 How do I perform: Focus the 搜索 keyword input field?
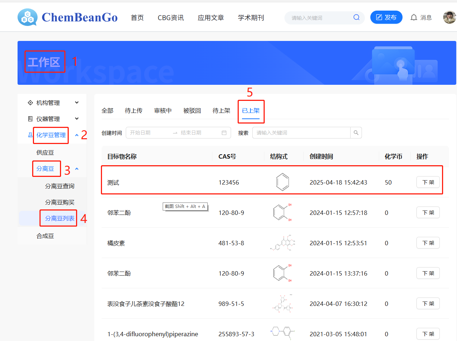301,133
